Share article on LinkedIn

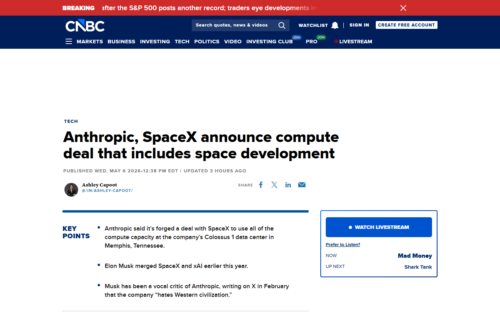[288, 185]
